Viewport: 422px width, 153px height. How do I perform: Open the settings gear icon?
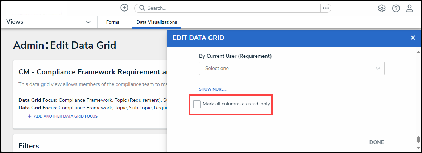[x=382, y=8]
